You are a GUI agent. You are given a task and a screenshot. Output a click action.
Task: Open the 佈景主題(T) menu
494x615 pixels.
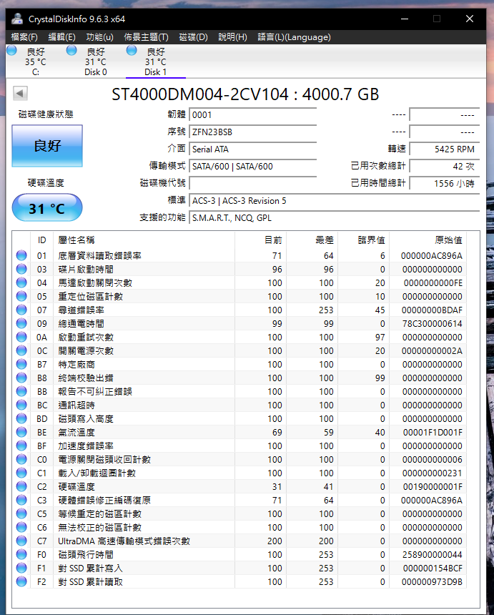pos(147,37)
